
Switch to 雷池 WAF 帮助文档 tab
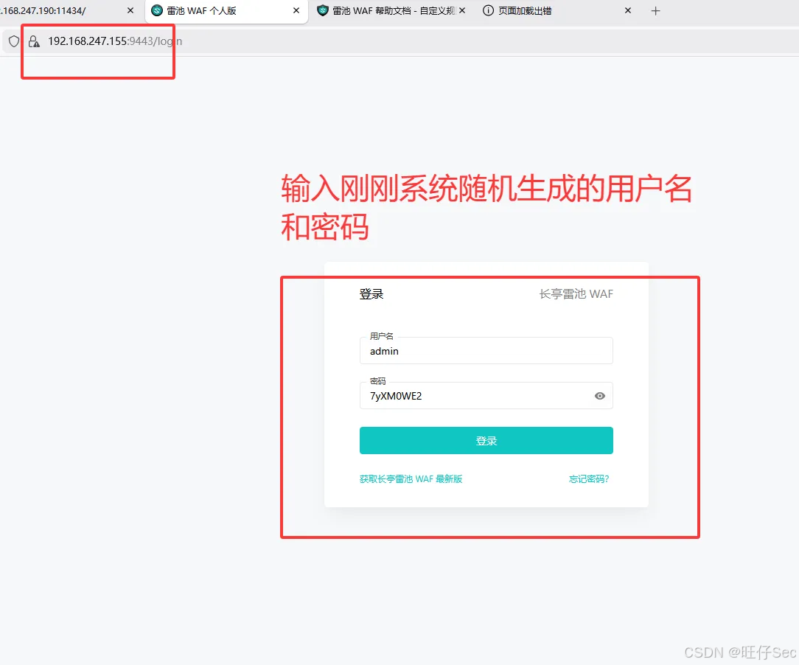coord(391,11)
